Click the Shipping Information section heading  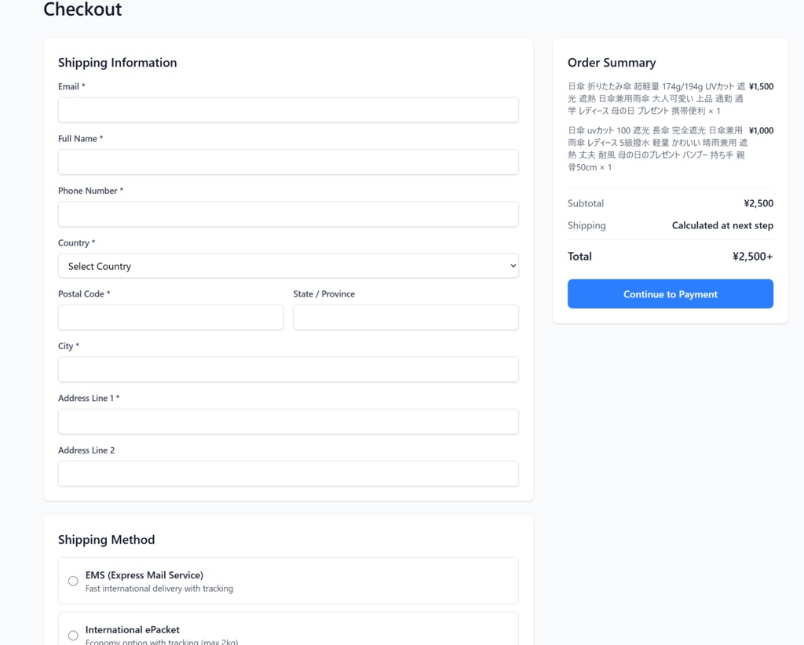pos(117,63)
